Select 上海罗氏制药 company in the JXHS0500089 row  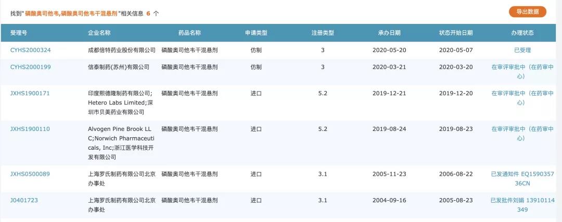click(x=121, y=179)
